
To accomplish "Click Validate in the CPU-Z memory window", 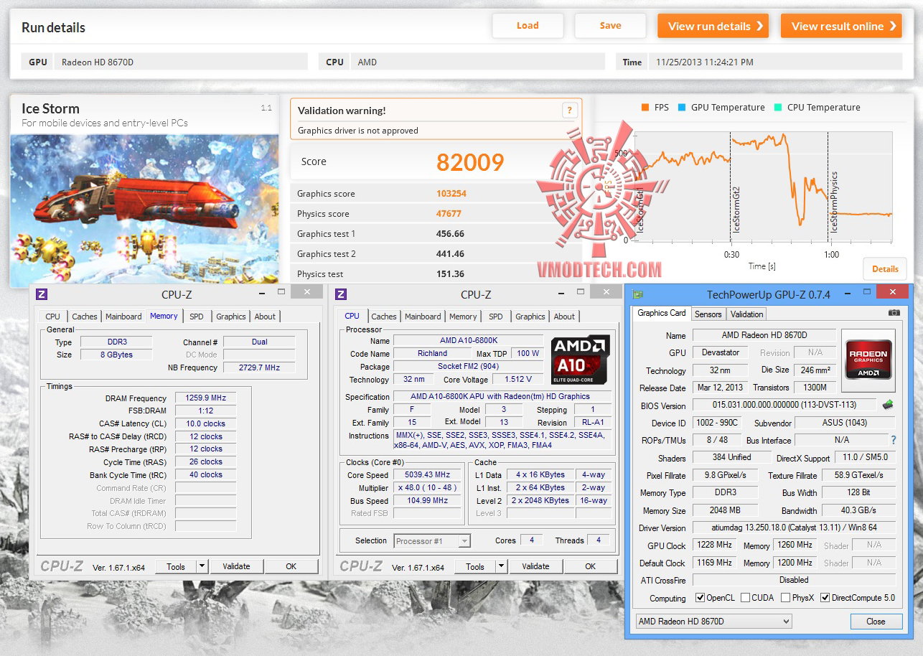I will point(236,566).
